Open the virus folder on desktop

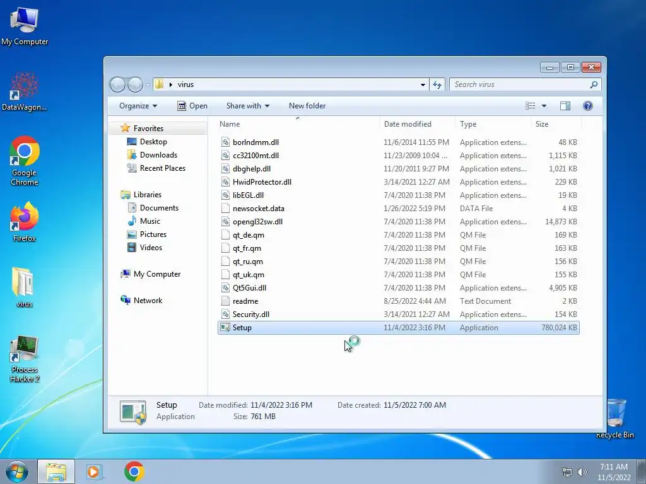(x=23, y=287)
